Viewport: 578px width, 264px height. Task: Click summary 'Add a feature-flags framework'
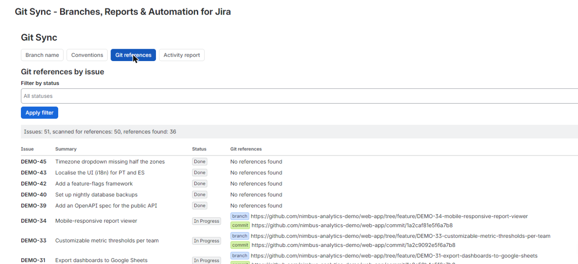(94, 184)
